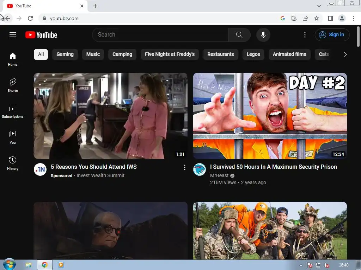
Task: Open the You section in sidebar
Action: click(13, 137)
